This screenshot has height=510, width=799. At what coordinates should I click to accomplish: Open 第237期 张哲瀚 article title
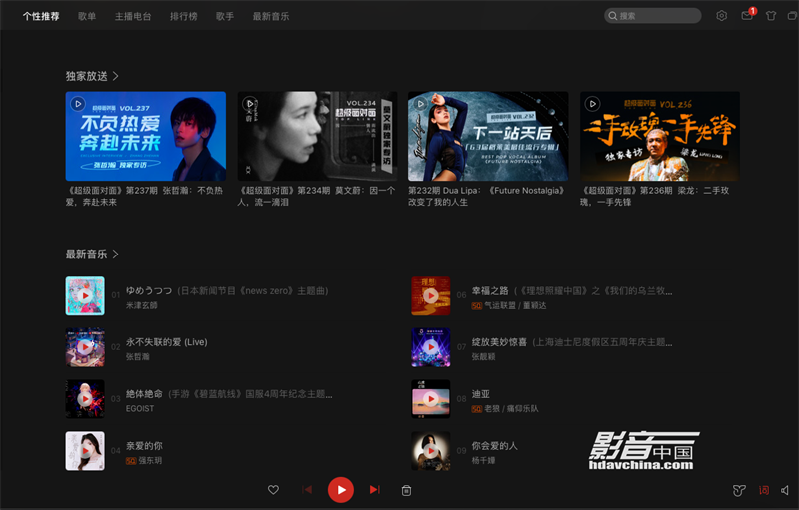point(145,196)
